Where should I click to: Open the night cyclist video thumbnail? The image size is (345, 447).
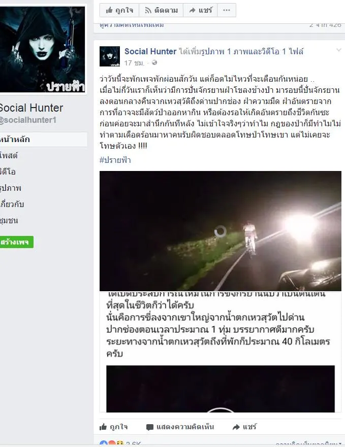click(220, 231)
